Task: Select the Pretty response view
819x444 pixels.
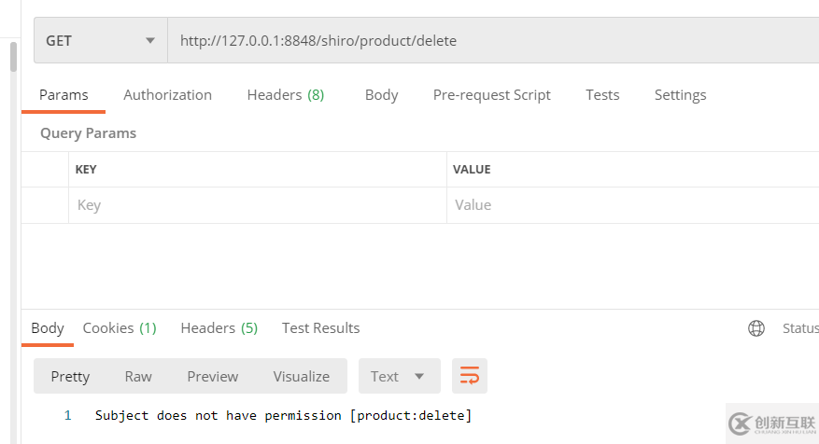Action: tap(70, 376)
